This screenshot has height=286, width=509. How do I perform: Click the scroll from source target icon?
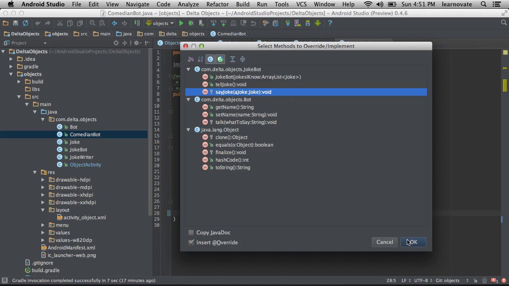[x=116, y=43]
